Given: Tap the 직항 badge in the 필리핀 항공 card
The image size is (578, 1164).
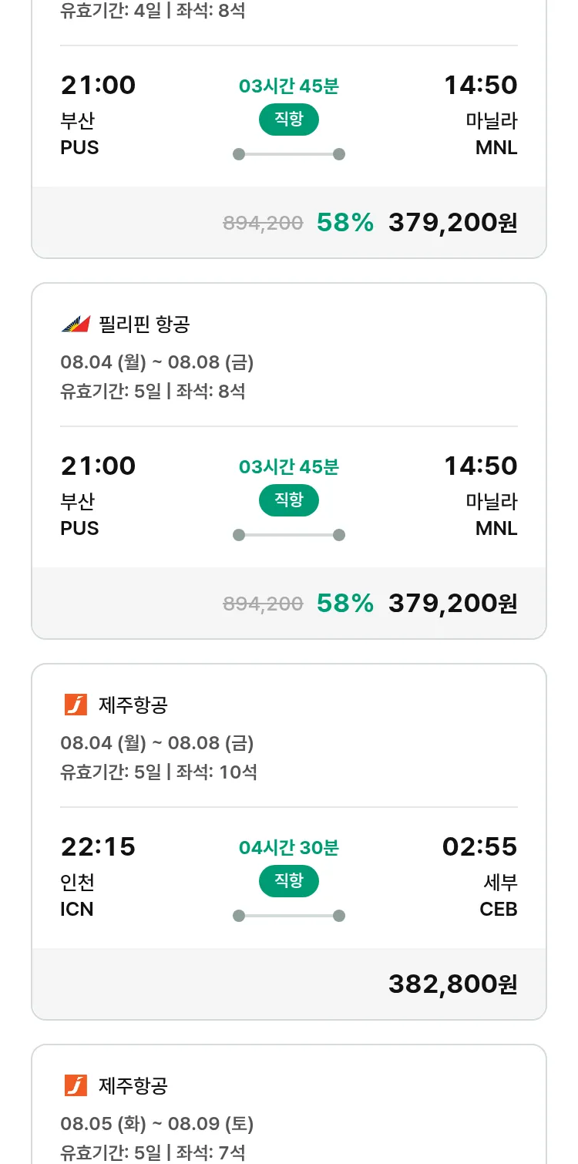Looking at the screenshot, I should coord(288,500).
